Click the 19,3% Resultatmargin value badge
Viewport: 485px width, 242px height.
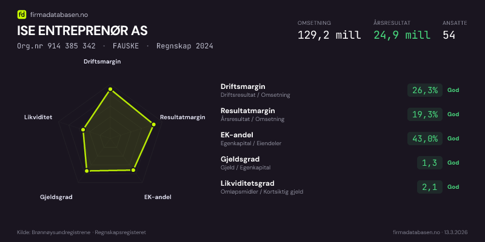[425, 114]
